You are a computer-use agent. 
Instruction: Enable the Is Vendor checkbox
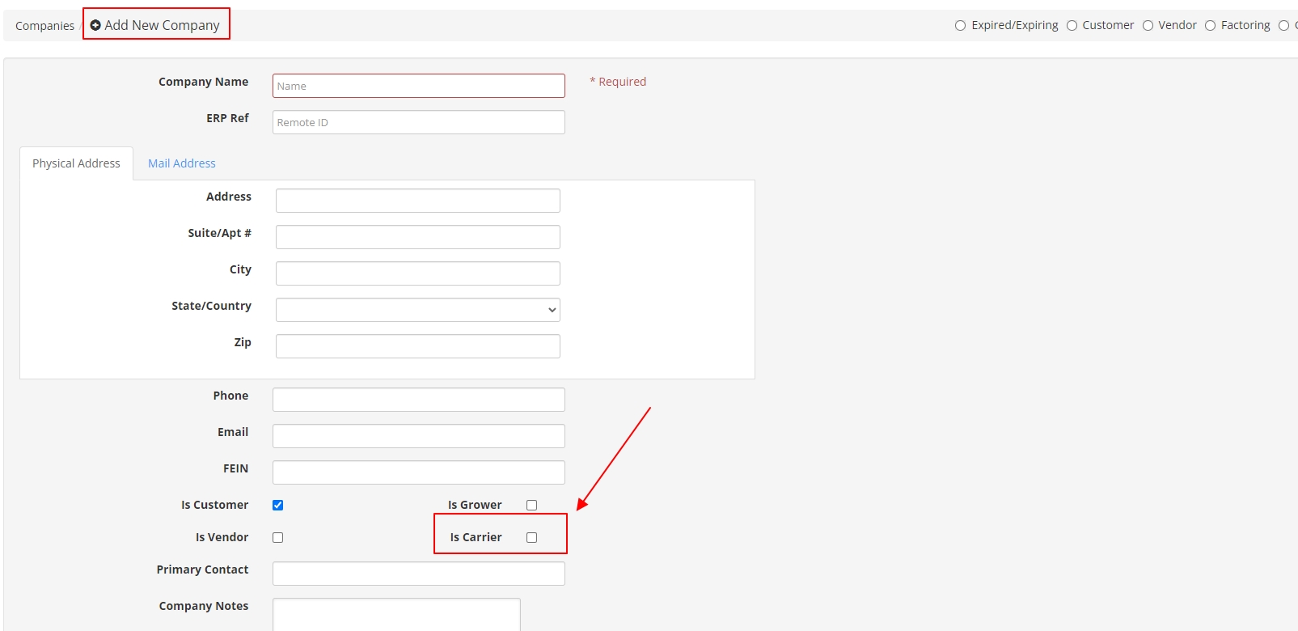[277, 537]
